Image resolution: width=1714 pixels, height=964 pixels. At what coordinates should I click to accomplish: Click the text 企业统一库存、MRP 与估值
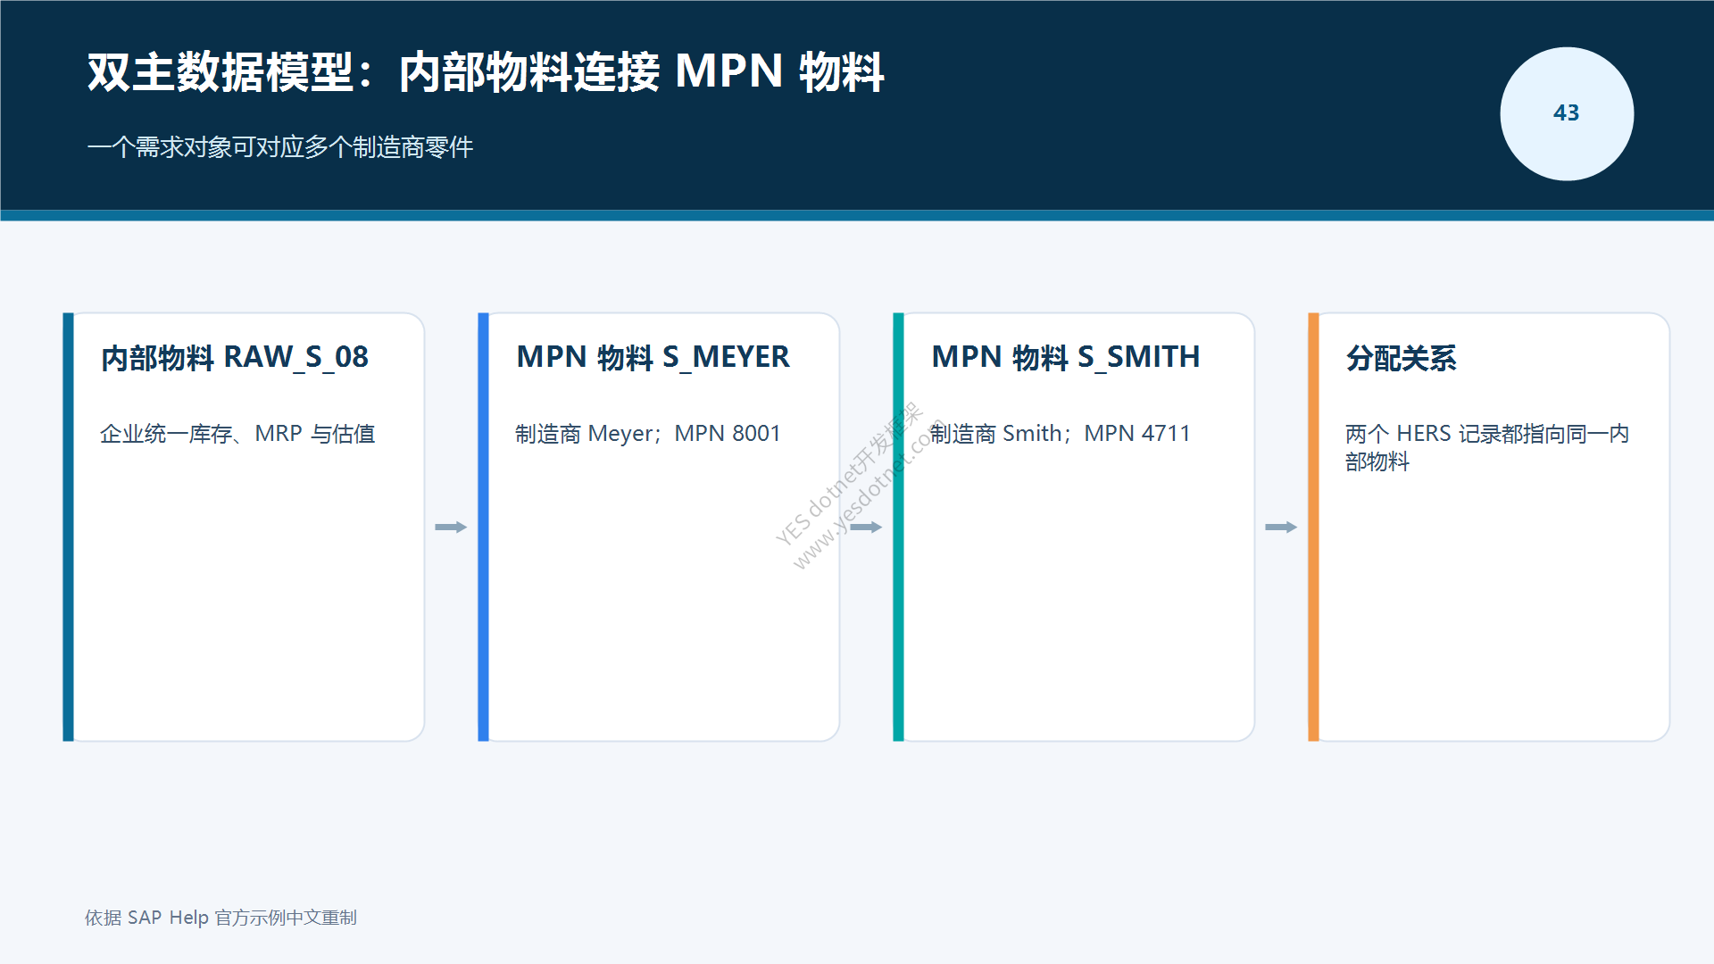(237, 434)
